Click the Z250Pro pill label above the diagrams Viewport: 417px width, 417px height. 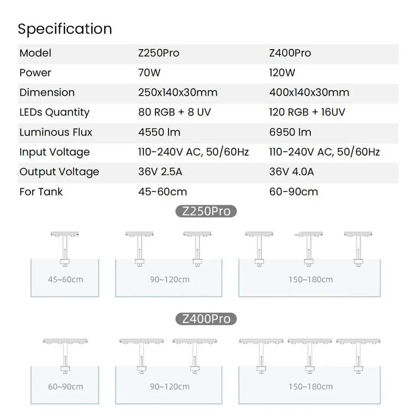[x=206, y=212]
